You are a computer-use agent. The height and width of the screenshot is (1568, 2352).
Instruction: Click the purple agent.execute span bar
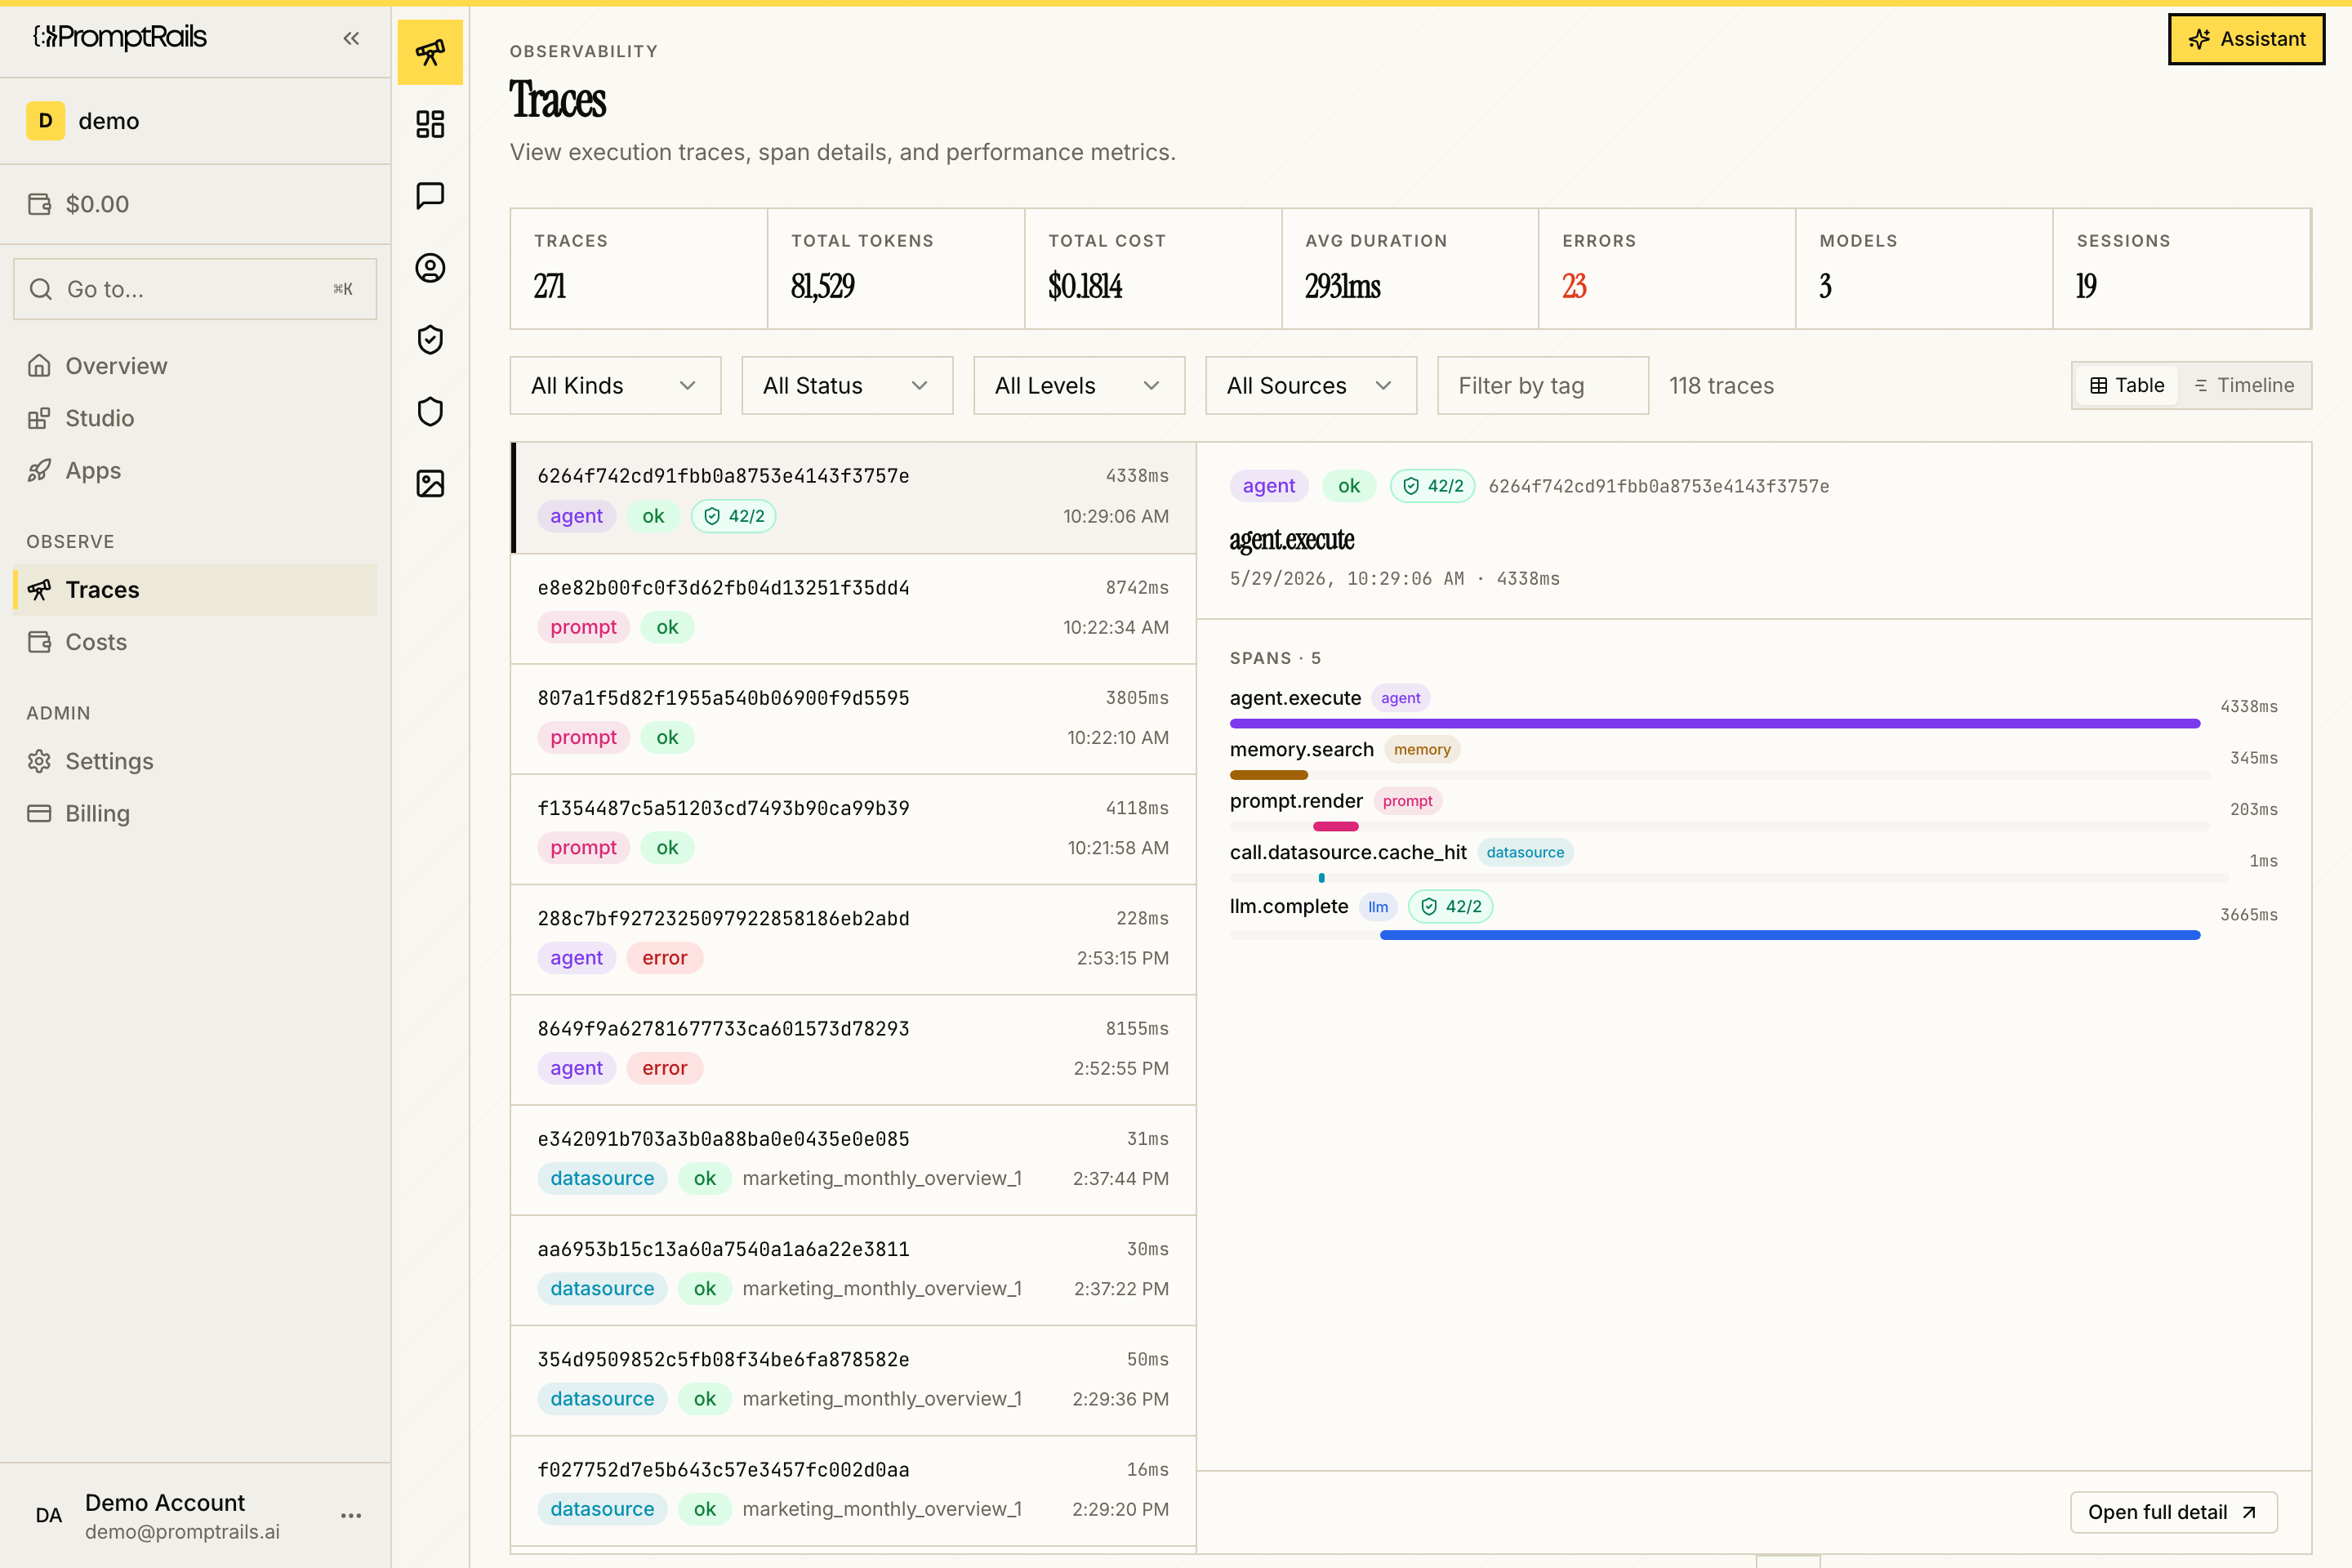click(1714, 724)
